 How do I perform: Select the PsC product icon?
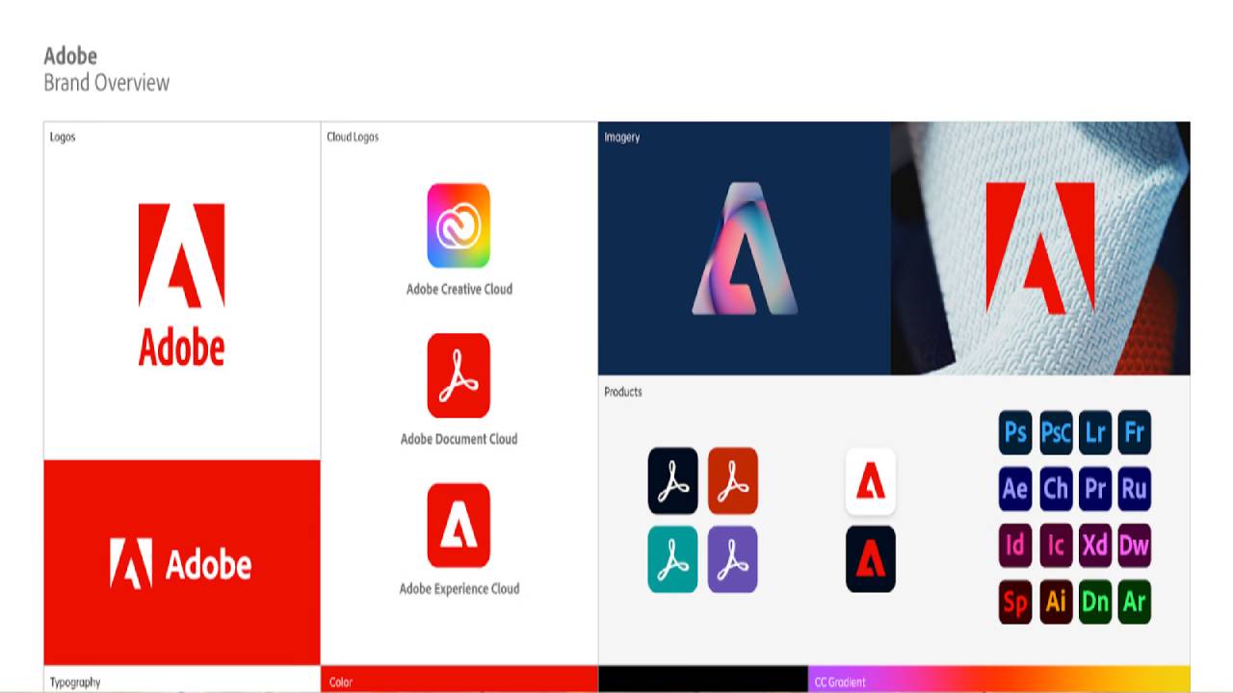[1056, 432]
